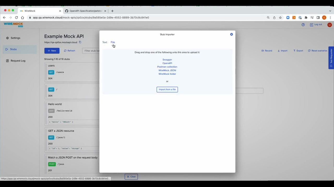Create a New stub
334x187 pixels.
[x=52, y=51]
